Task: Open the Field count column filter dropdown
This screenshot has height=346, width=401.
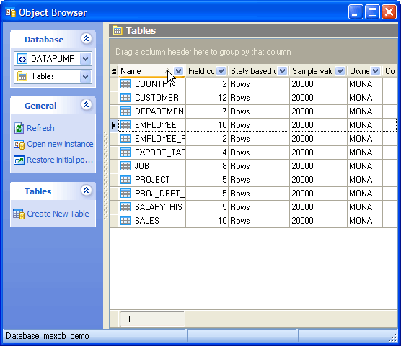Action: [221, 71]
